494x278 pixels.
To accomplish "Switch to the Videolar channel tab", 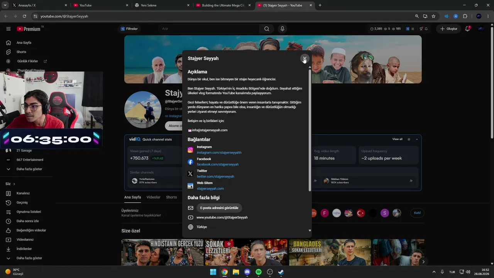I will (153, 197).
